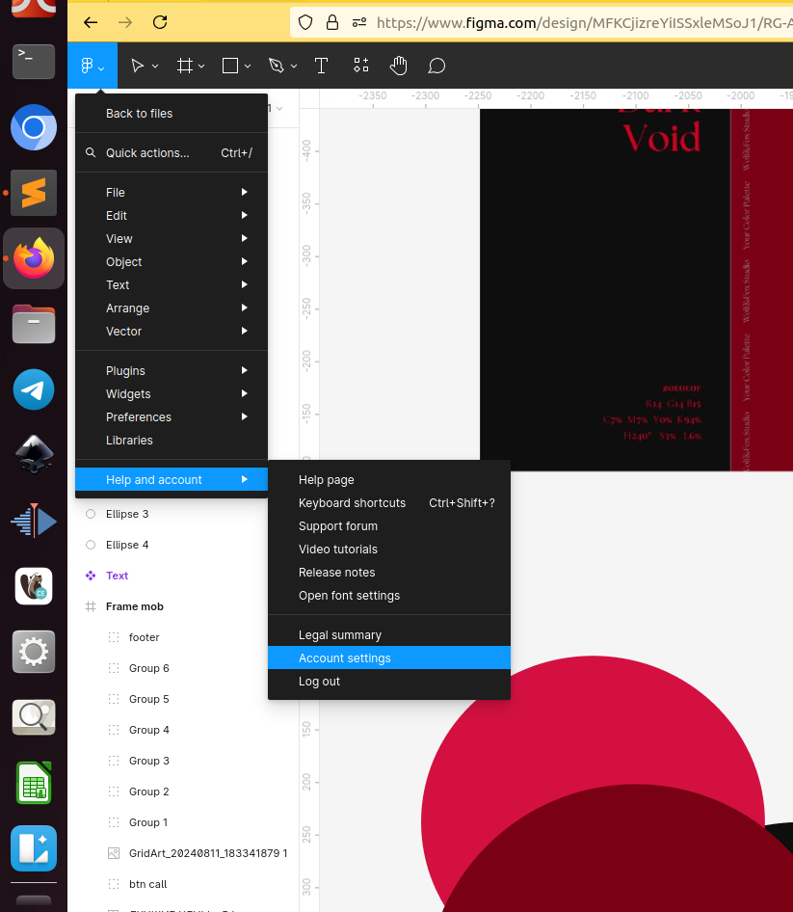Open Legal summary

pos(389,635)
